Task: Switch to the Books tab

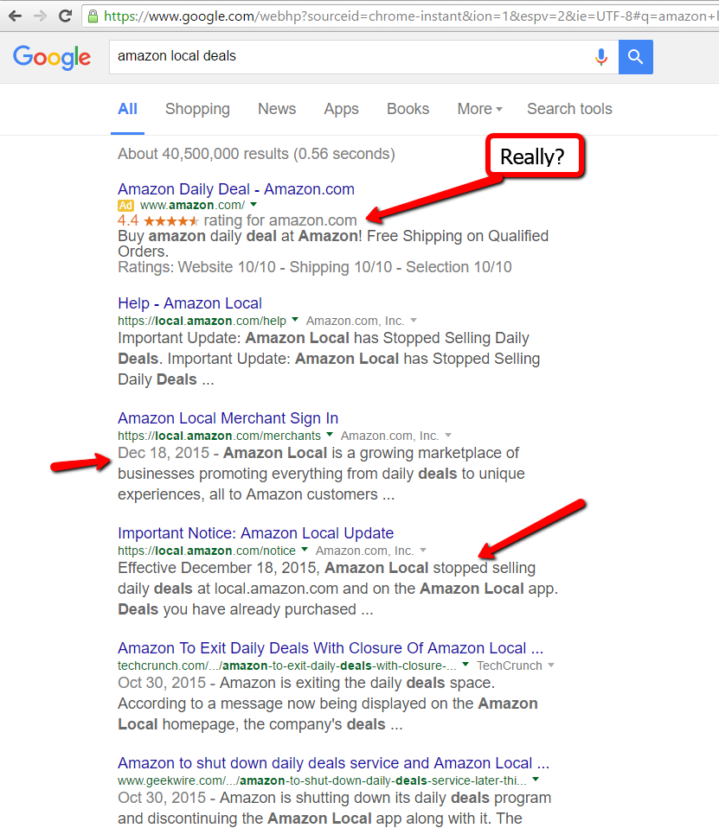Action: [408, 109]
